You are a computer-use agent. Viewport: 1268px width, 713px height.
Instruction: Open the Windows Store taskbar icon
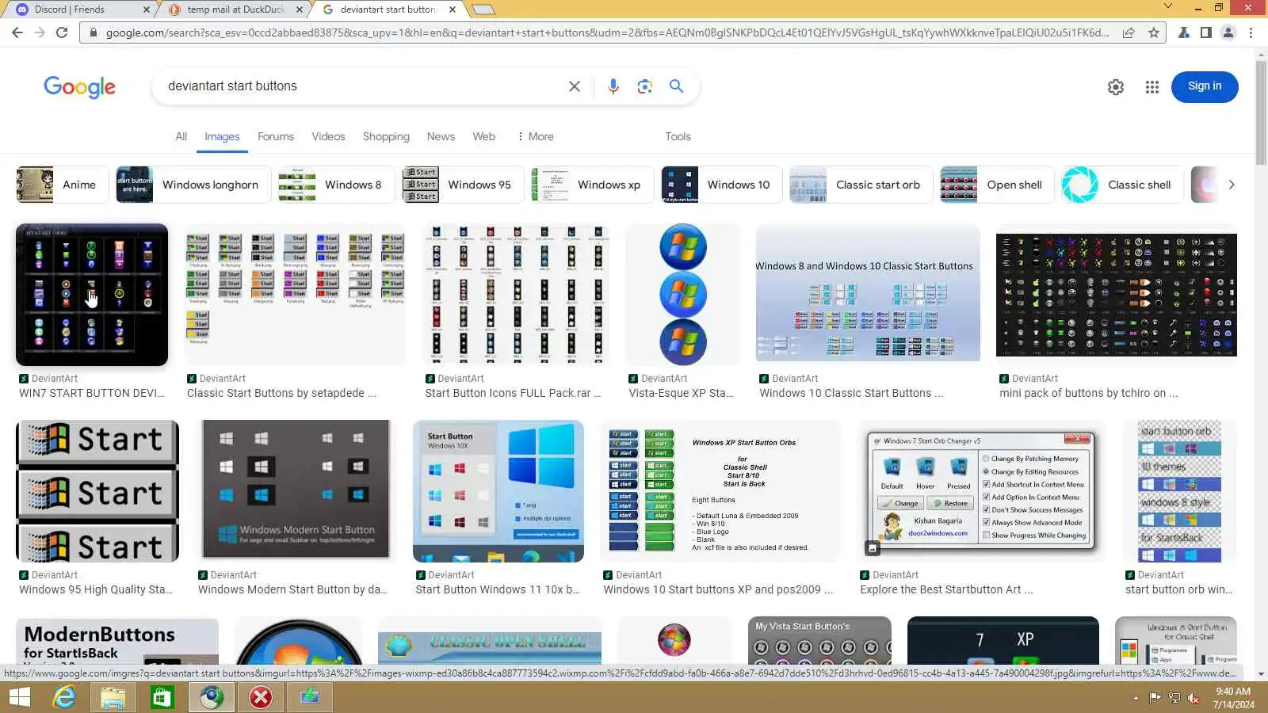click(162, 697)
